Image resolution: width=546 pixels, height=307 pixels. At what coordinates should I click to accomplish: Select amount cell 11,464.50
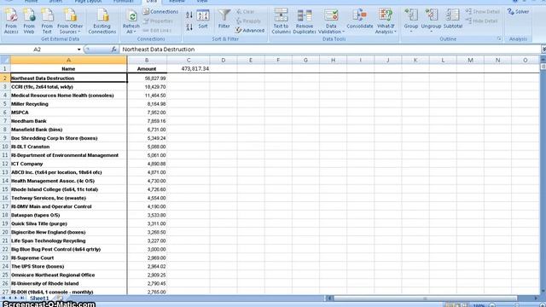(147, 96)
